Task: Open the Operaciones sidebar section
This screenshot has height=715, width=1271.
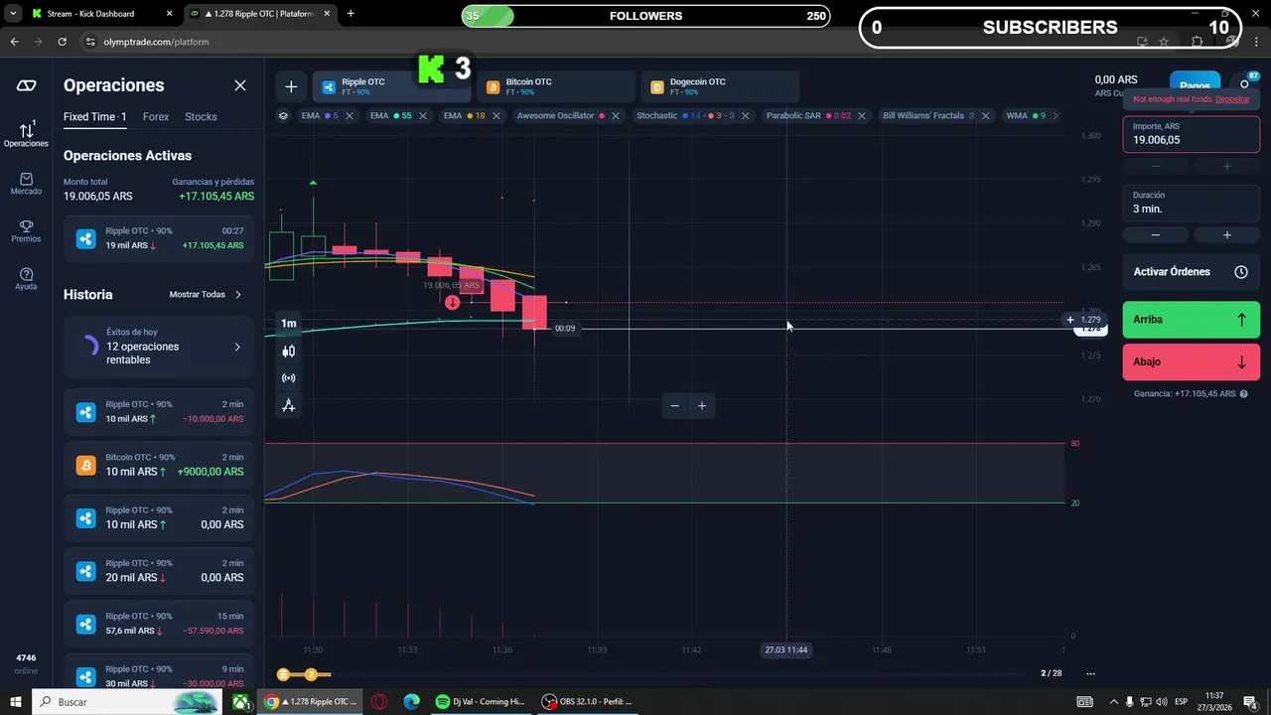Action: click(26, 135)
